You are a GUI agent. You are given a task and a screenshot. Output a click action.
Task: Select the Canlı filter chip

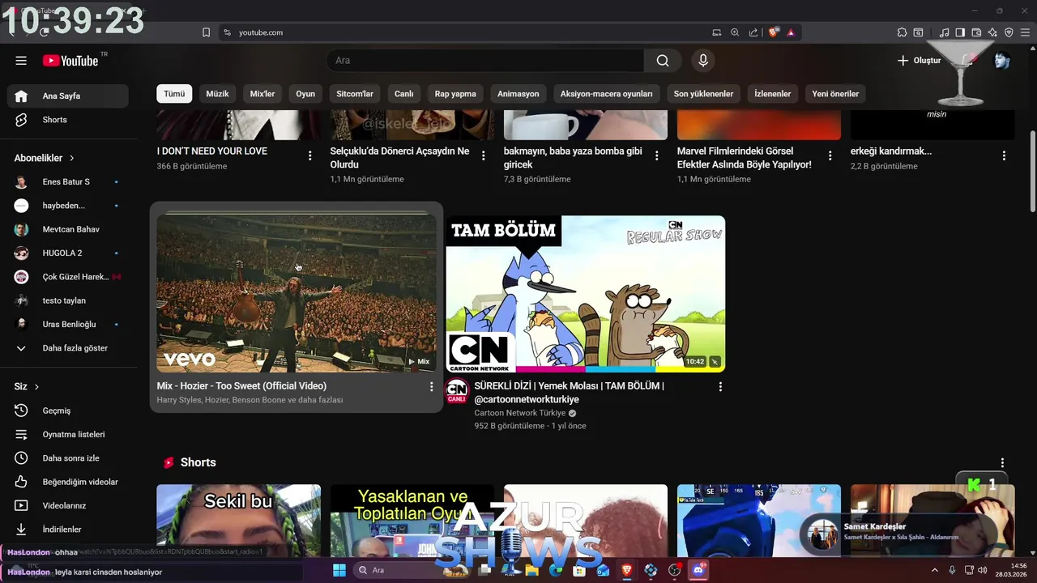click(404, 94)
